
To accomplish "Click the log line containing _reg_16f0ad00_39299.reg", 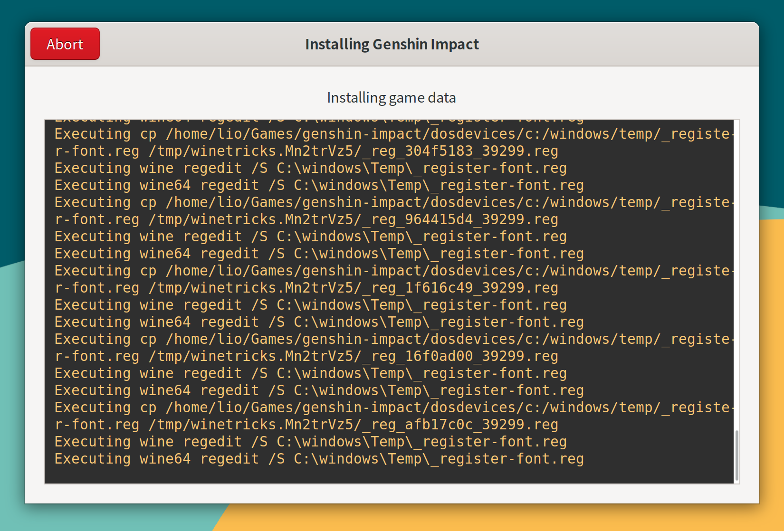I will pos(306,356).
